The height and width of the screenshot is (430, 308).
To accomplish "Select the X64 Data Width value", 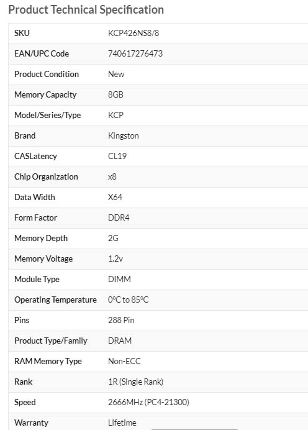I will pos(115,197).
